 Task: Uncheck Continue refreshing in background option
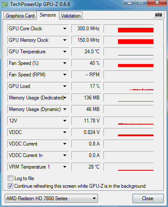(x=10, y=186)
